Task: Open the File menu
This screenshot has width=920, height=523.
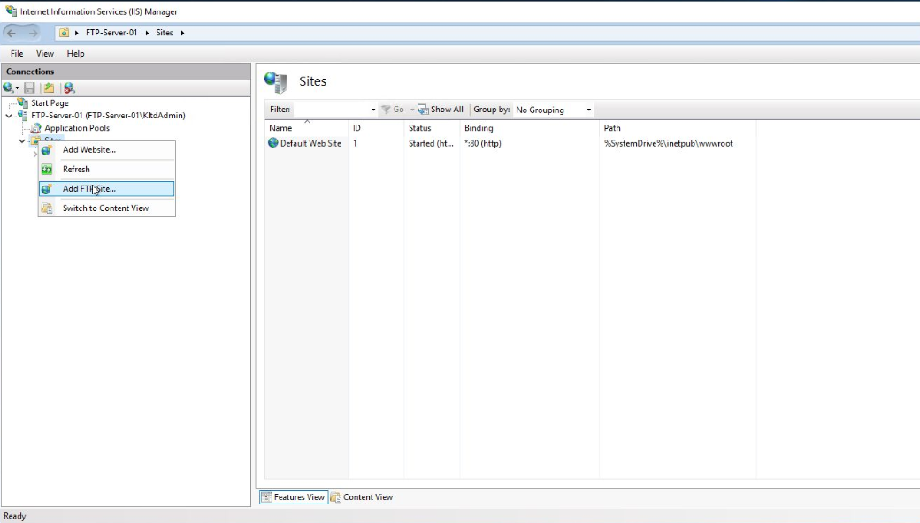Action: (x=17, y=53)
